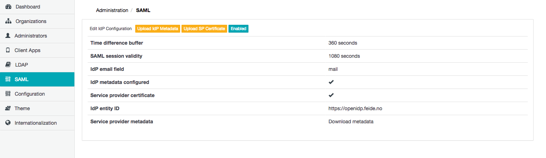
Task: Click the IdP metadata configured checkmark
Action: (x=331, y=82)
